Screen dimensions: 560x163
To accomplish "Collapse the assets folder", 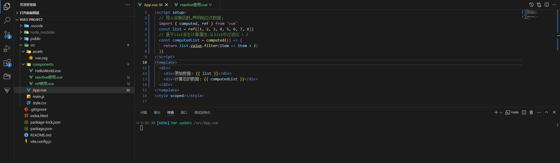I will click(x=74, y=52).
